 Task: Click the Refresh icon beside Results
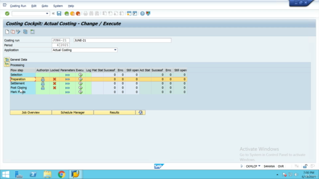[141, 113]
